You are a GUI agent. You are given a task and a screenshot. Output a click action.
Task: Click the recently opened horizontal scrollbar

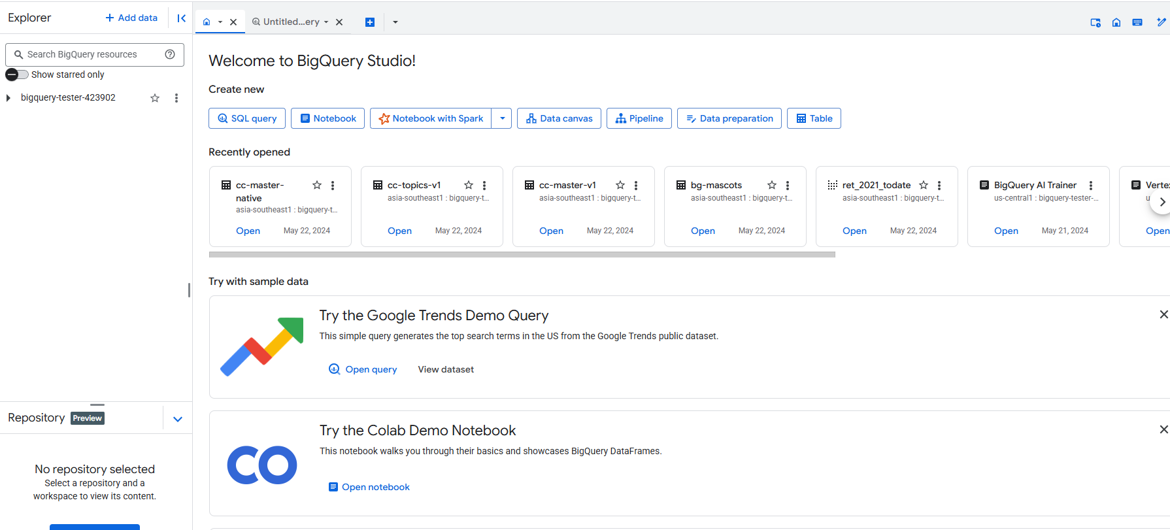coord(522,255)
